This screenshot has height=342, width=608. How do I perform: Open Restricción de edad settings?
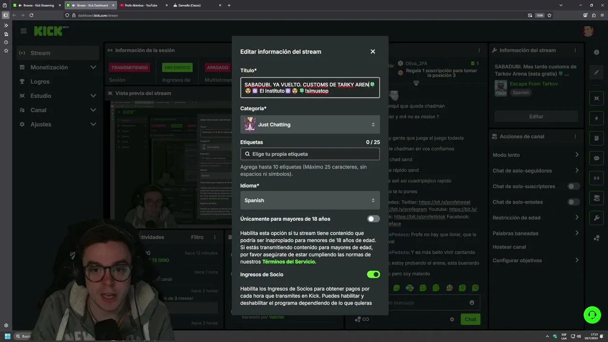tap(536, 218)
